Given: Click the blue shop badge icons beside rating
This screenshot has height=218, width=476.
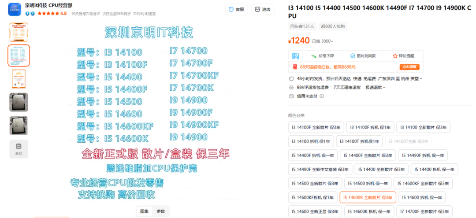Looking at the screenshot, I should coord(30,14).
